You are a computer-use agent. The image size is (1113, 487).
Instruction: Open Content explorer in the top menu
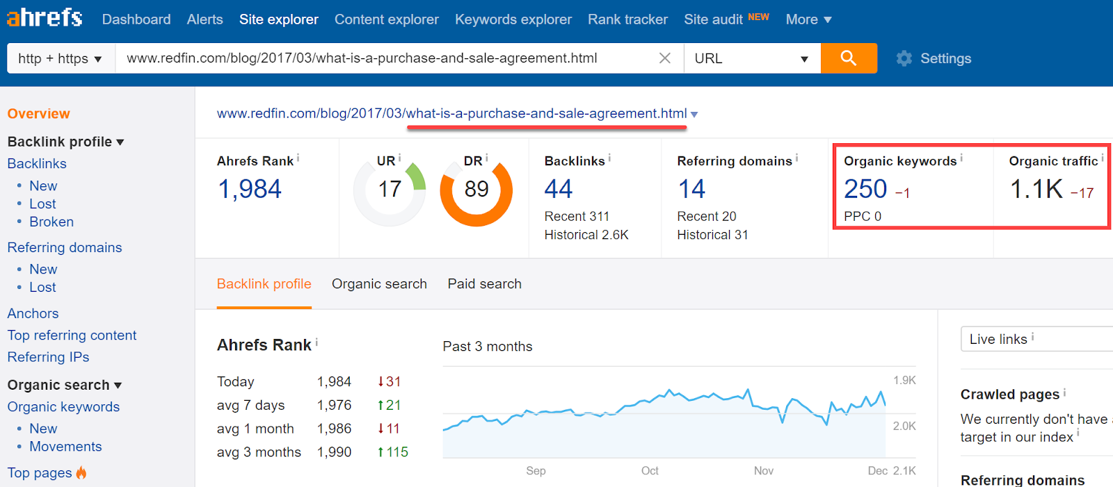[x=387, y=19]
